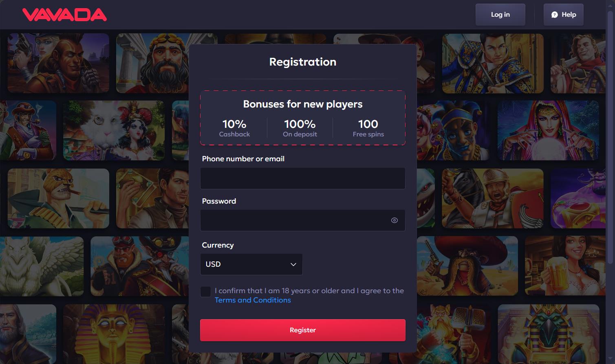
Task: Click the currency dropdown chevron arrow
Action: (293, 264)
